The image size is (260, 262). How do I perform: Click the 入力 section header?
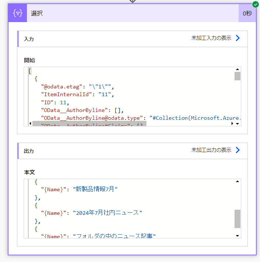point(132,39)
